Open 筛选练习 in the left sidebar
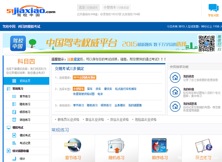This screenshot has height=162, width=222. click(26, 120)
